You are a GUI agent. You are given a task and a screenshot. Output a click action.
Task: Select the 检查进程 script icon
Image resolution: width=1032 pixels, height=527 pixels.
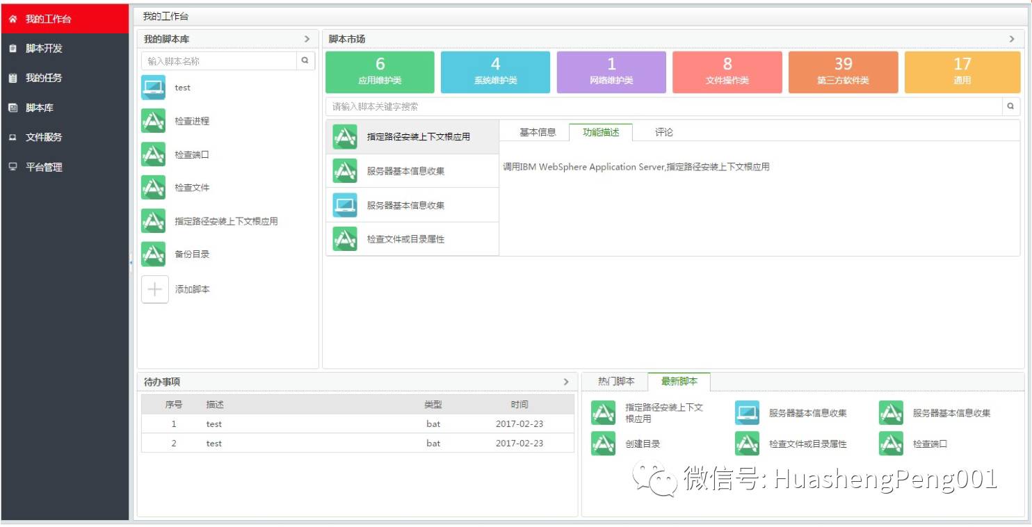pos(153,121)
